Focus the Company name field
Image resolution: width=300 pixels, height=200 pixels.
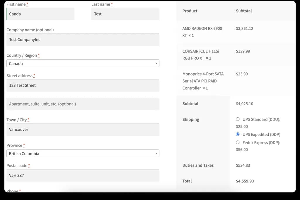click(x=83, y=40)
